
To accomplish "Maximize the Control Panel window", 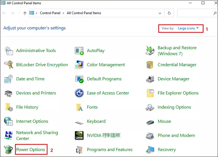I will click(203, 3).
